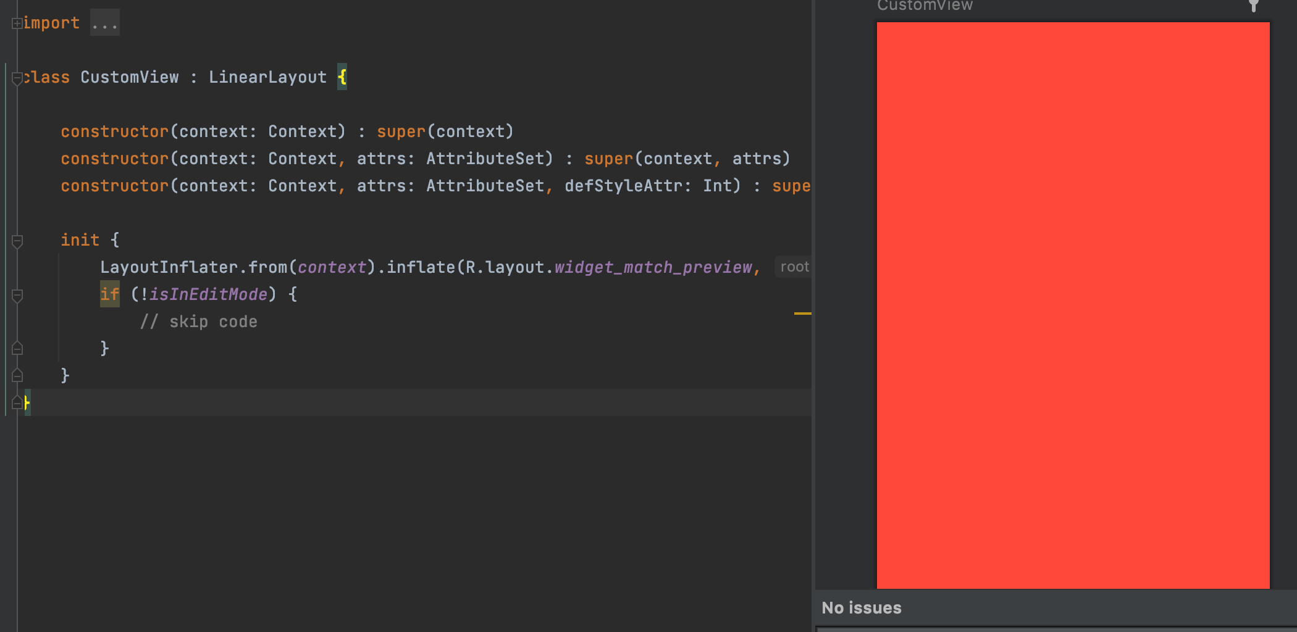Click 'defStyleAttr' in third constructor
1297x632 pixels.
click(624, 186)
